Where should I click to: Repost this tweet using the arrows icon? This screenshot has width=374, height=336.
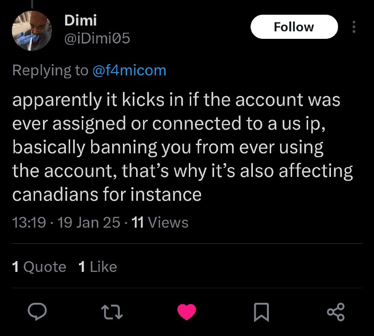pyautogui.click(x=113, y=312)
